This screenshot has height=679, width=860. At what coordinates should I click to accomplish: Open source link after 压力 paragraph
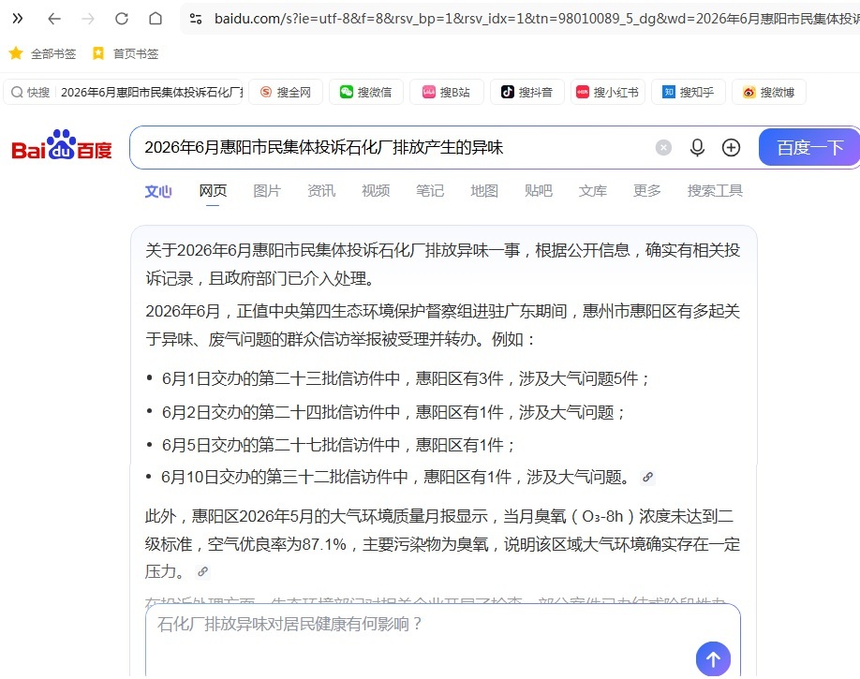pos(203,571)
